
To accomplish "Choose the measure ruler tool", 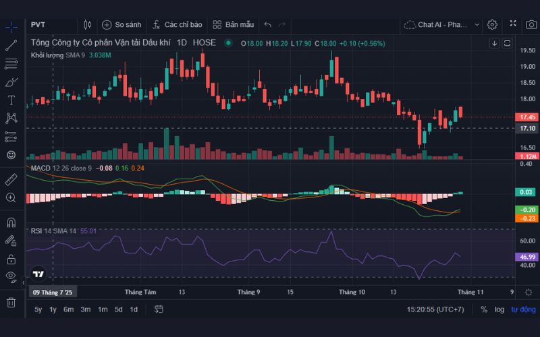I will click(11, 180).
